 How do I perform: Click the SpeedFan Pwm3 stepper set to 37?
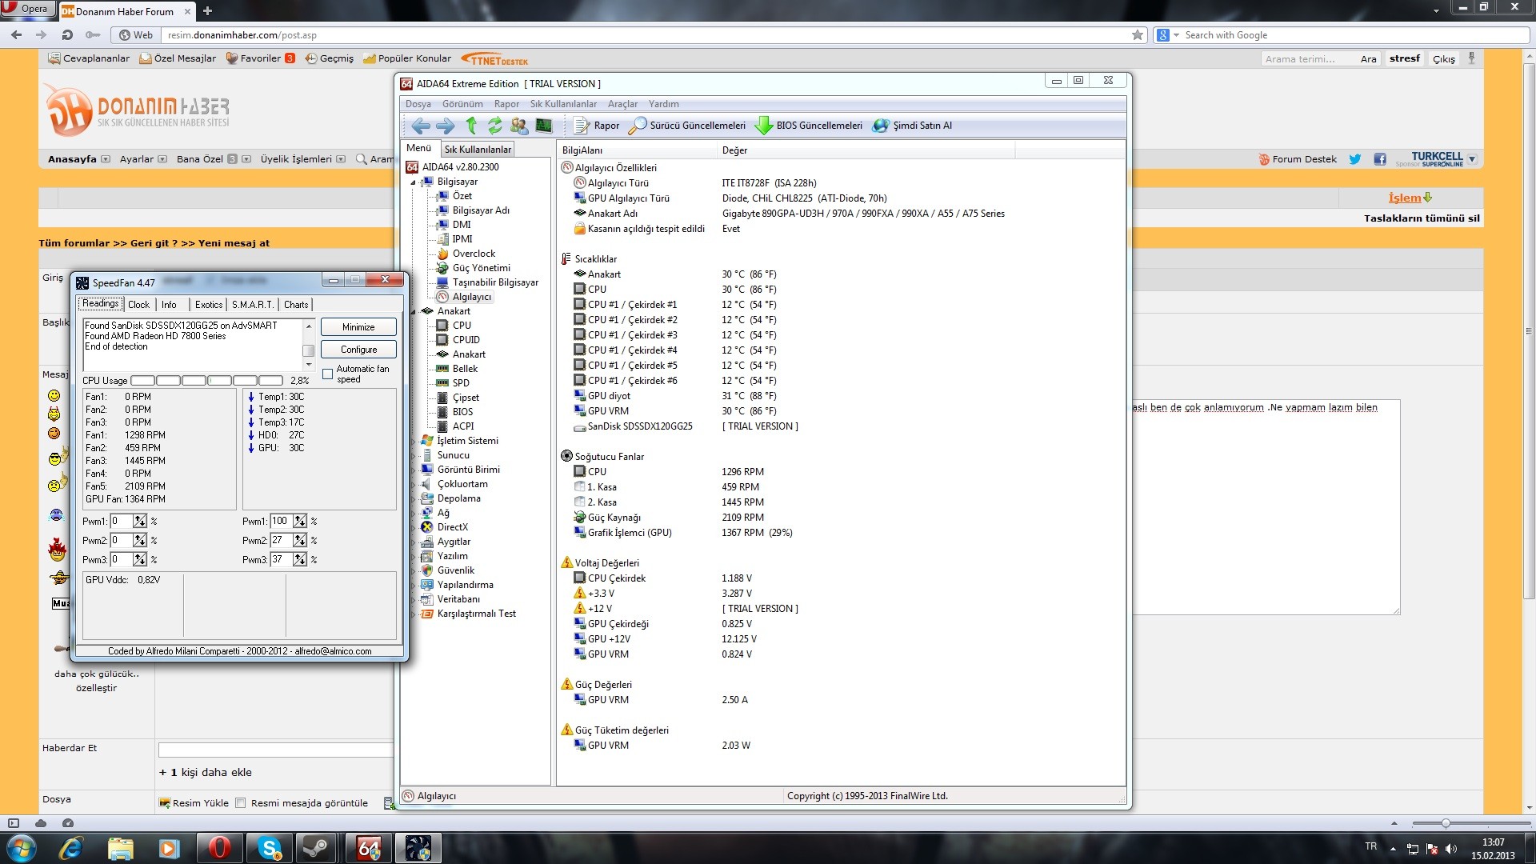click(300, 560)
